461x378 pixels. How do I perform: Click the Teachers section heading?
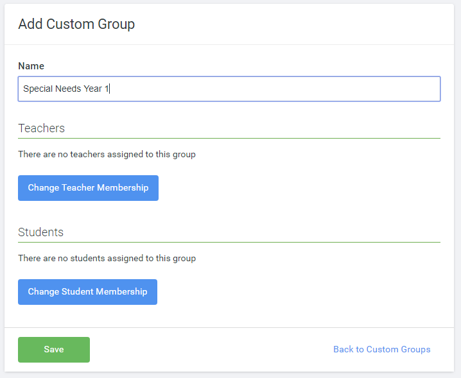point(42,128)
